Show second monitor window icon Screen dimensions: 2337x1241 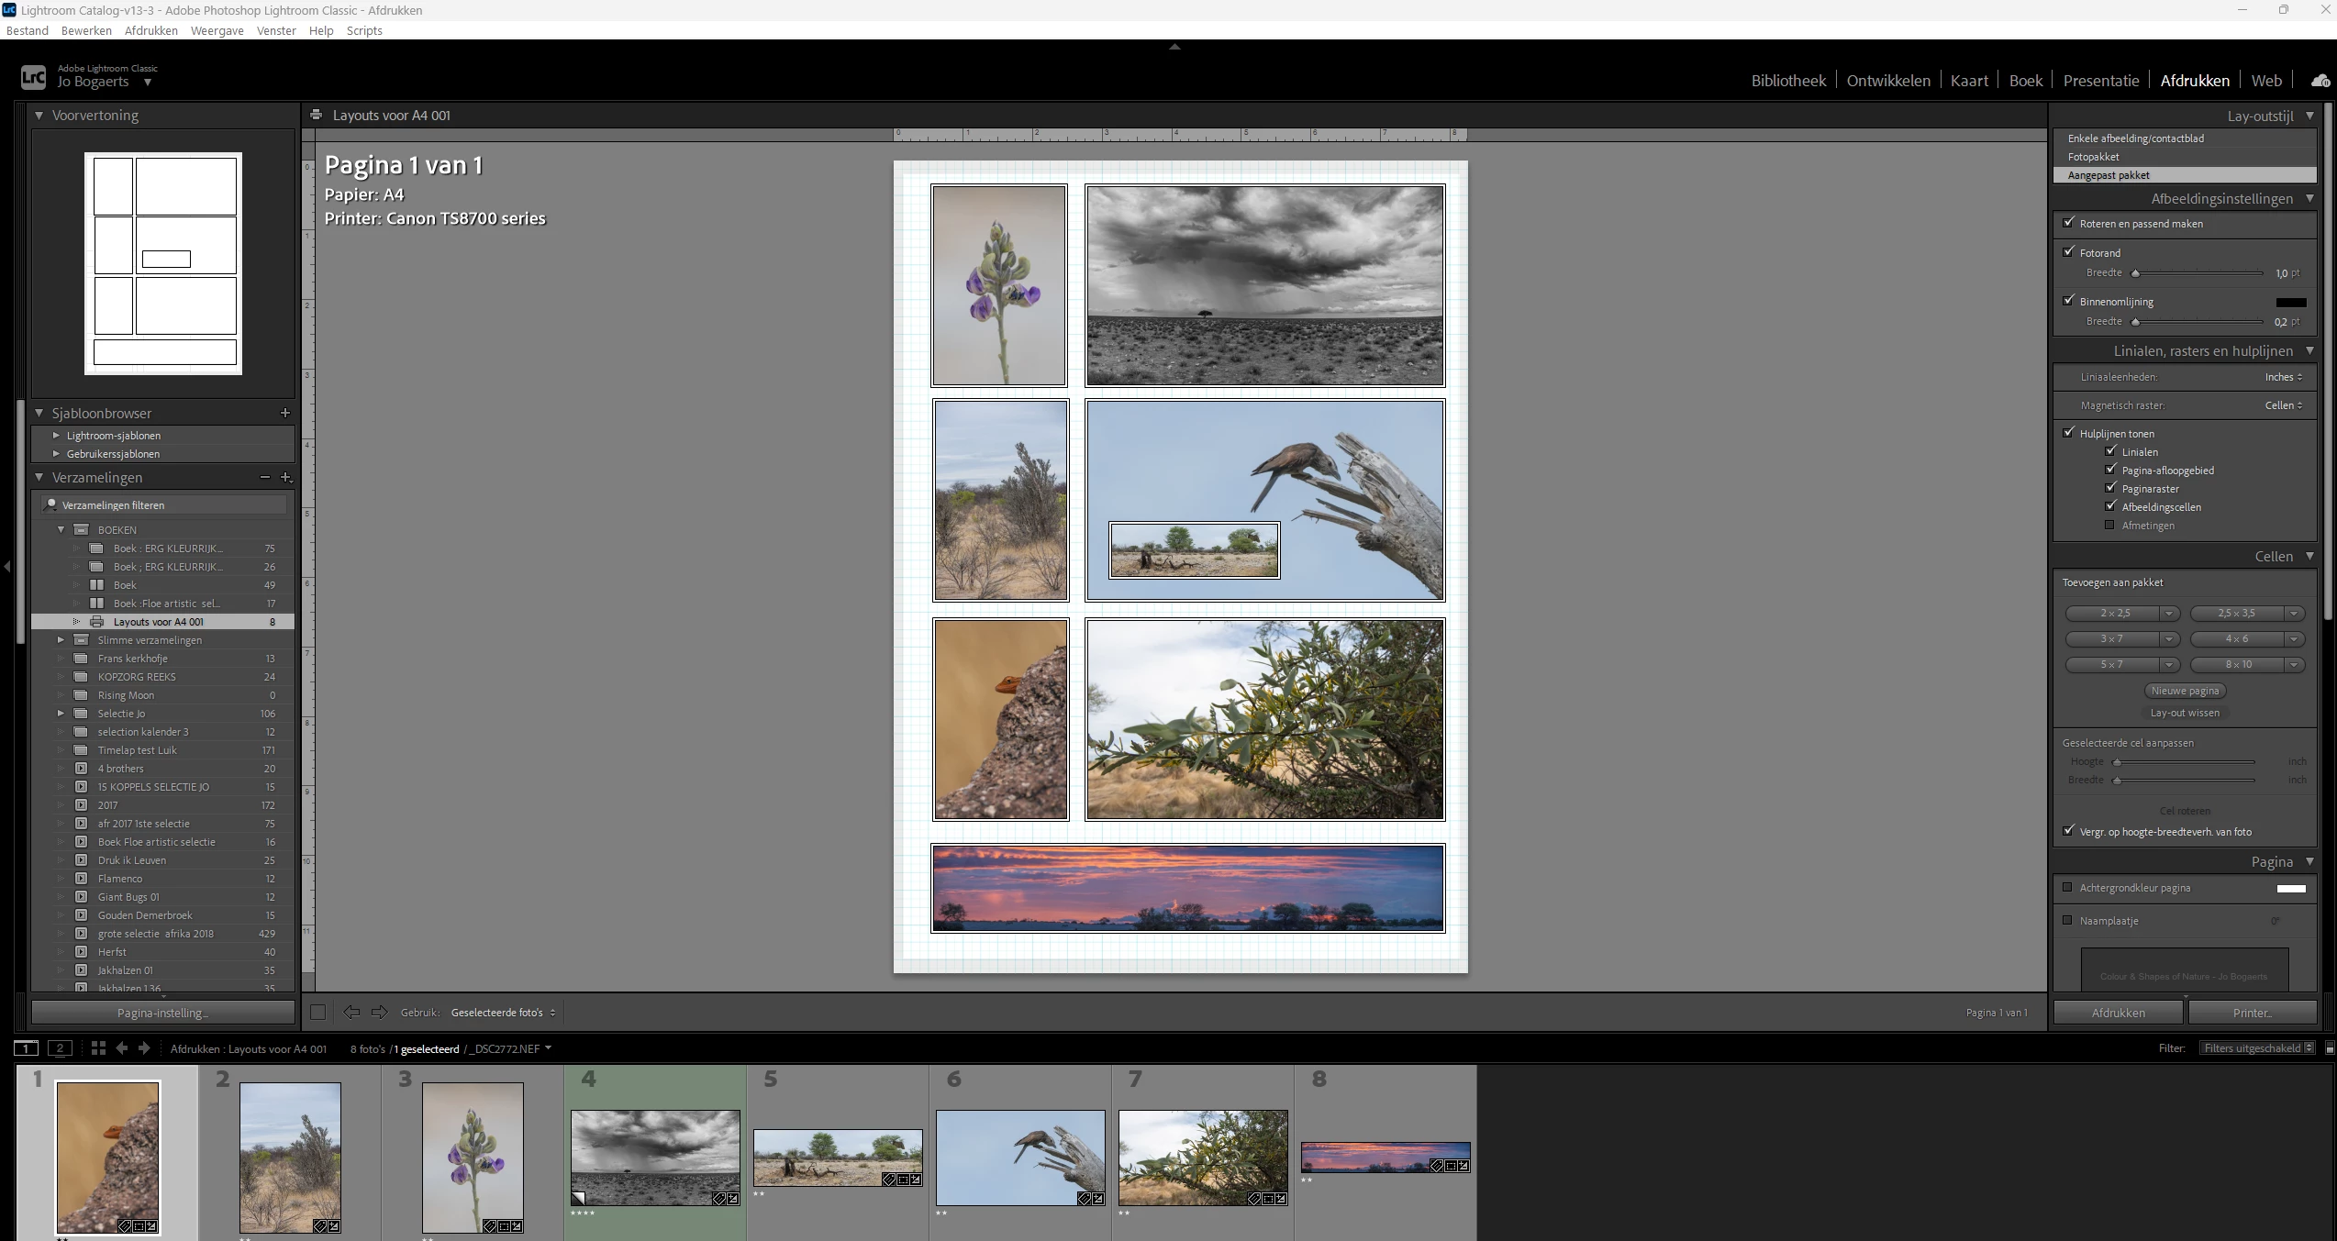(60, 1048)
